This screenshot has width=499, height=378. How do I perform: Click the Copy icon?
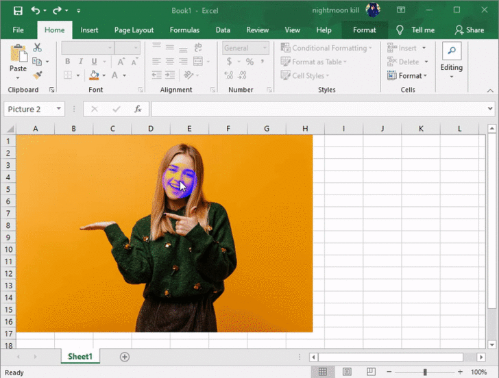(x=37, y=62)
